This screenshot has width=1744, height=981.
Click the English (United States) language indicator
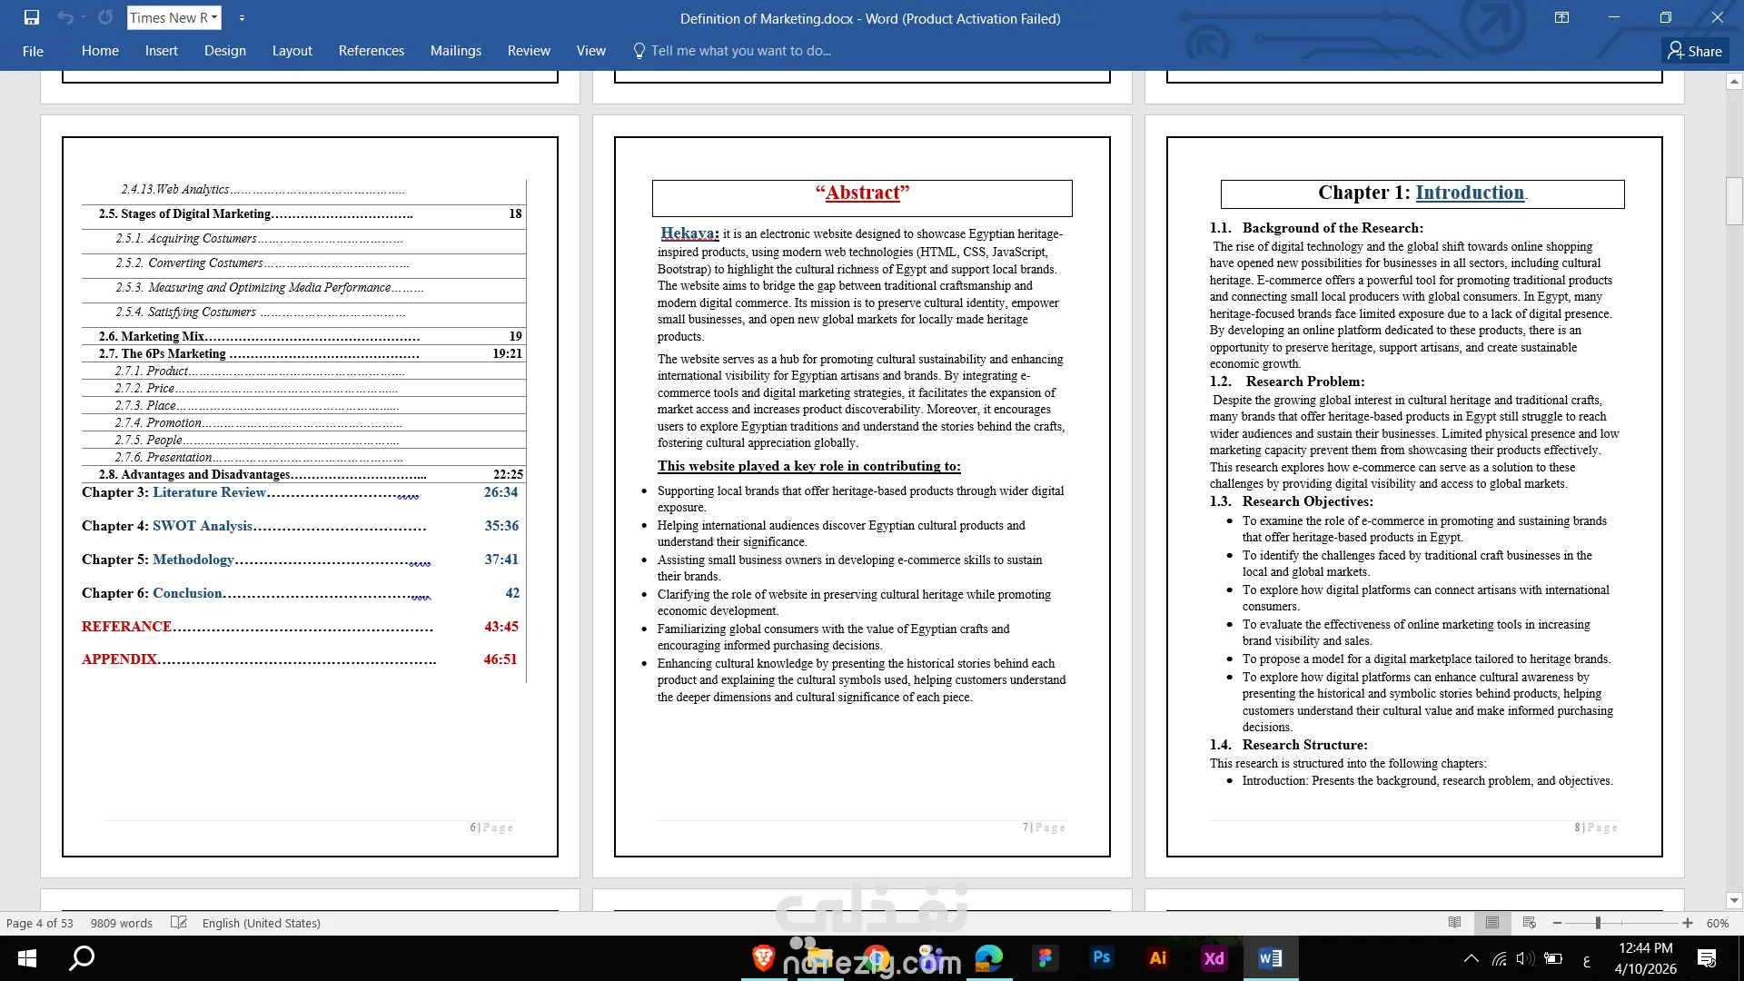click(x=262, y=923)
